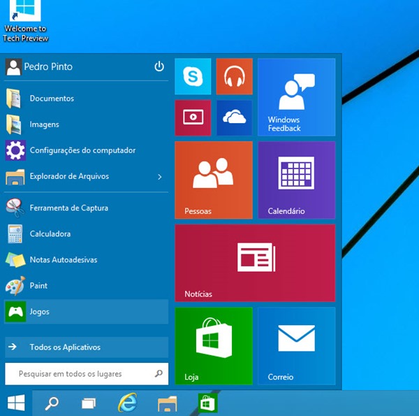This screenshot has height=416, width=419.
Task: Click the search magnifier inside search box
Action: 159,373
